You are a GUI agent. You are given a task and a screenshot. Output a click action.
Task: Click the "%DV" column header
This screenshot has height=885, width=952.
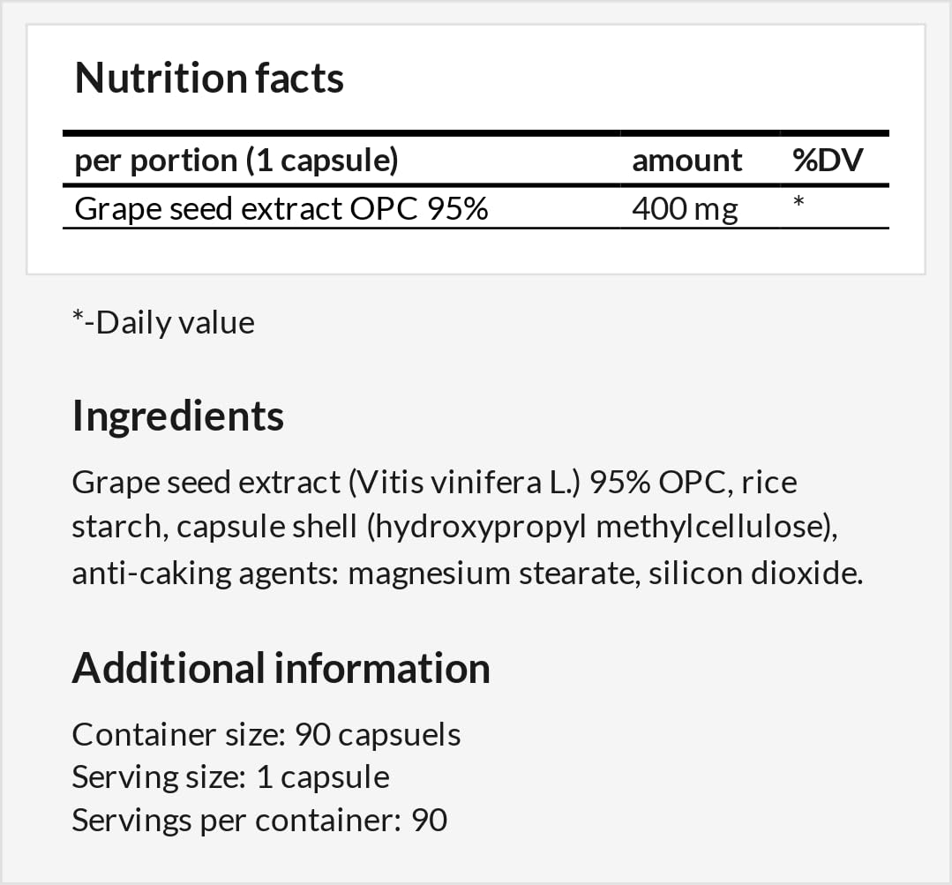[x=827, y=161]
